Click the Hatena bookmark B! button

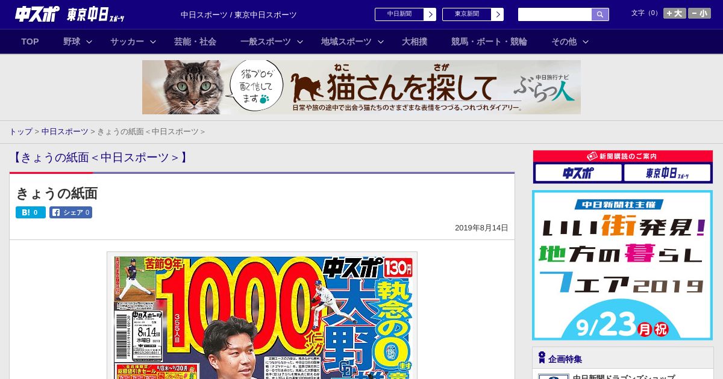[x=31, y=212]
